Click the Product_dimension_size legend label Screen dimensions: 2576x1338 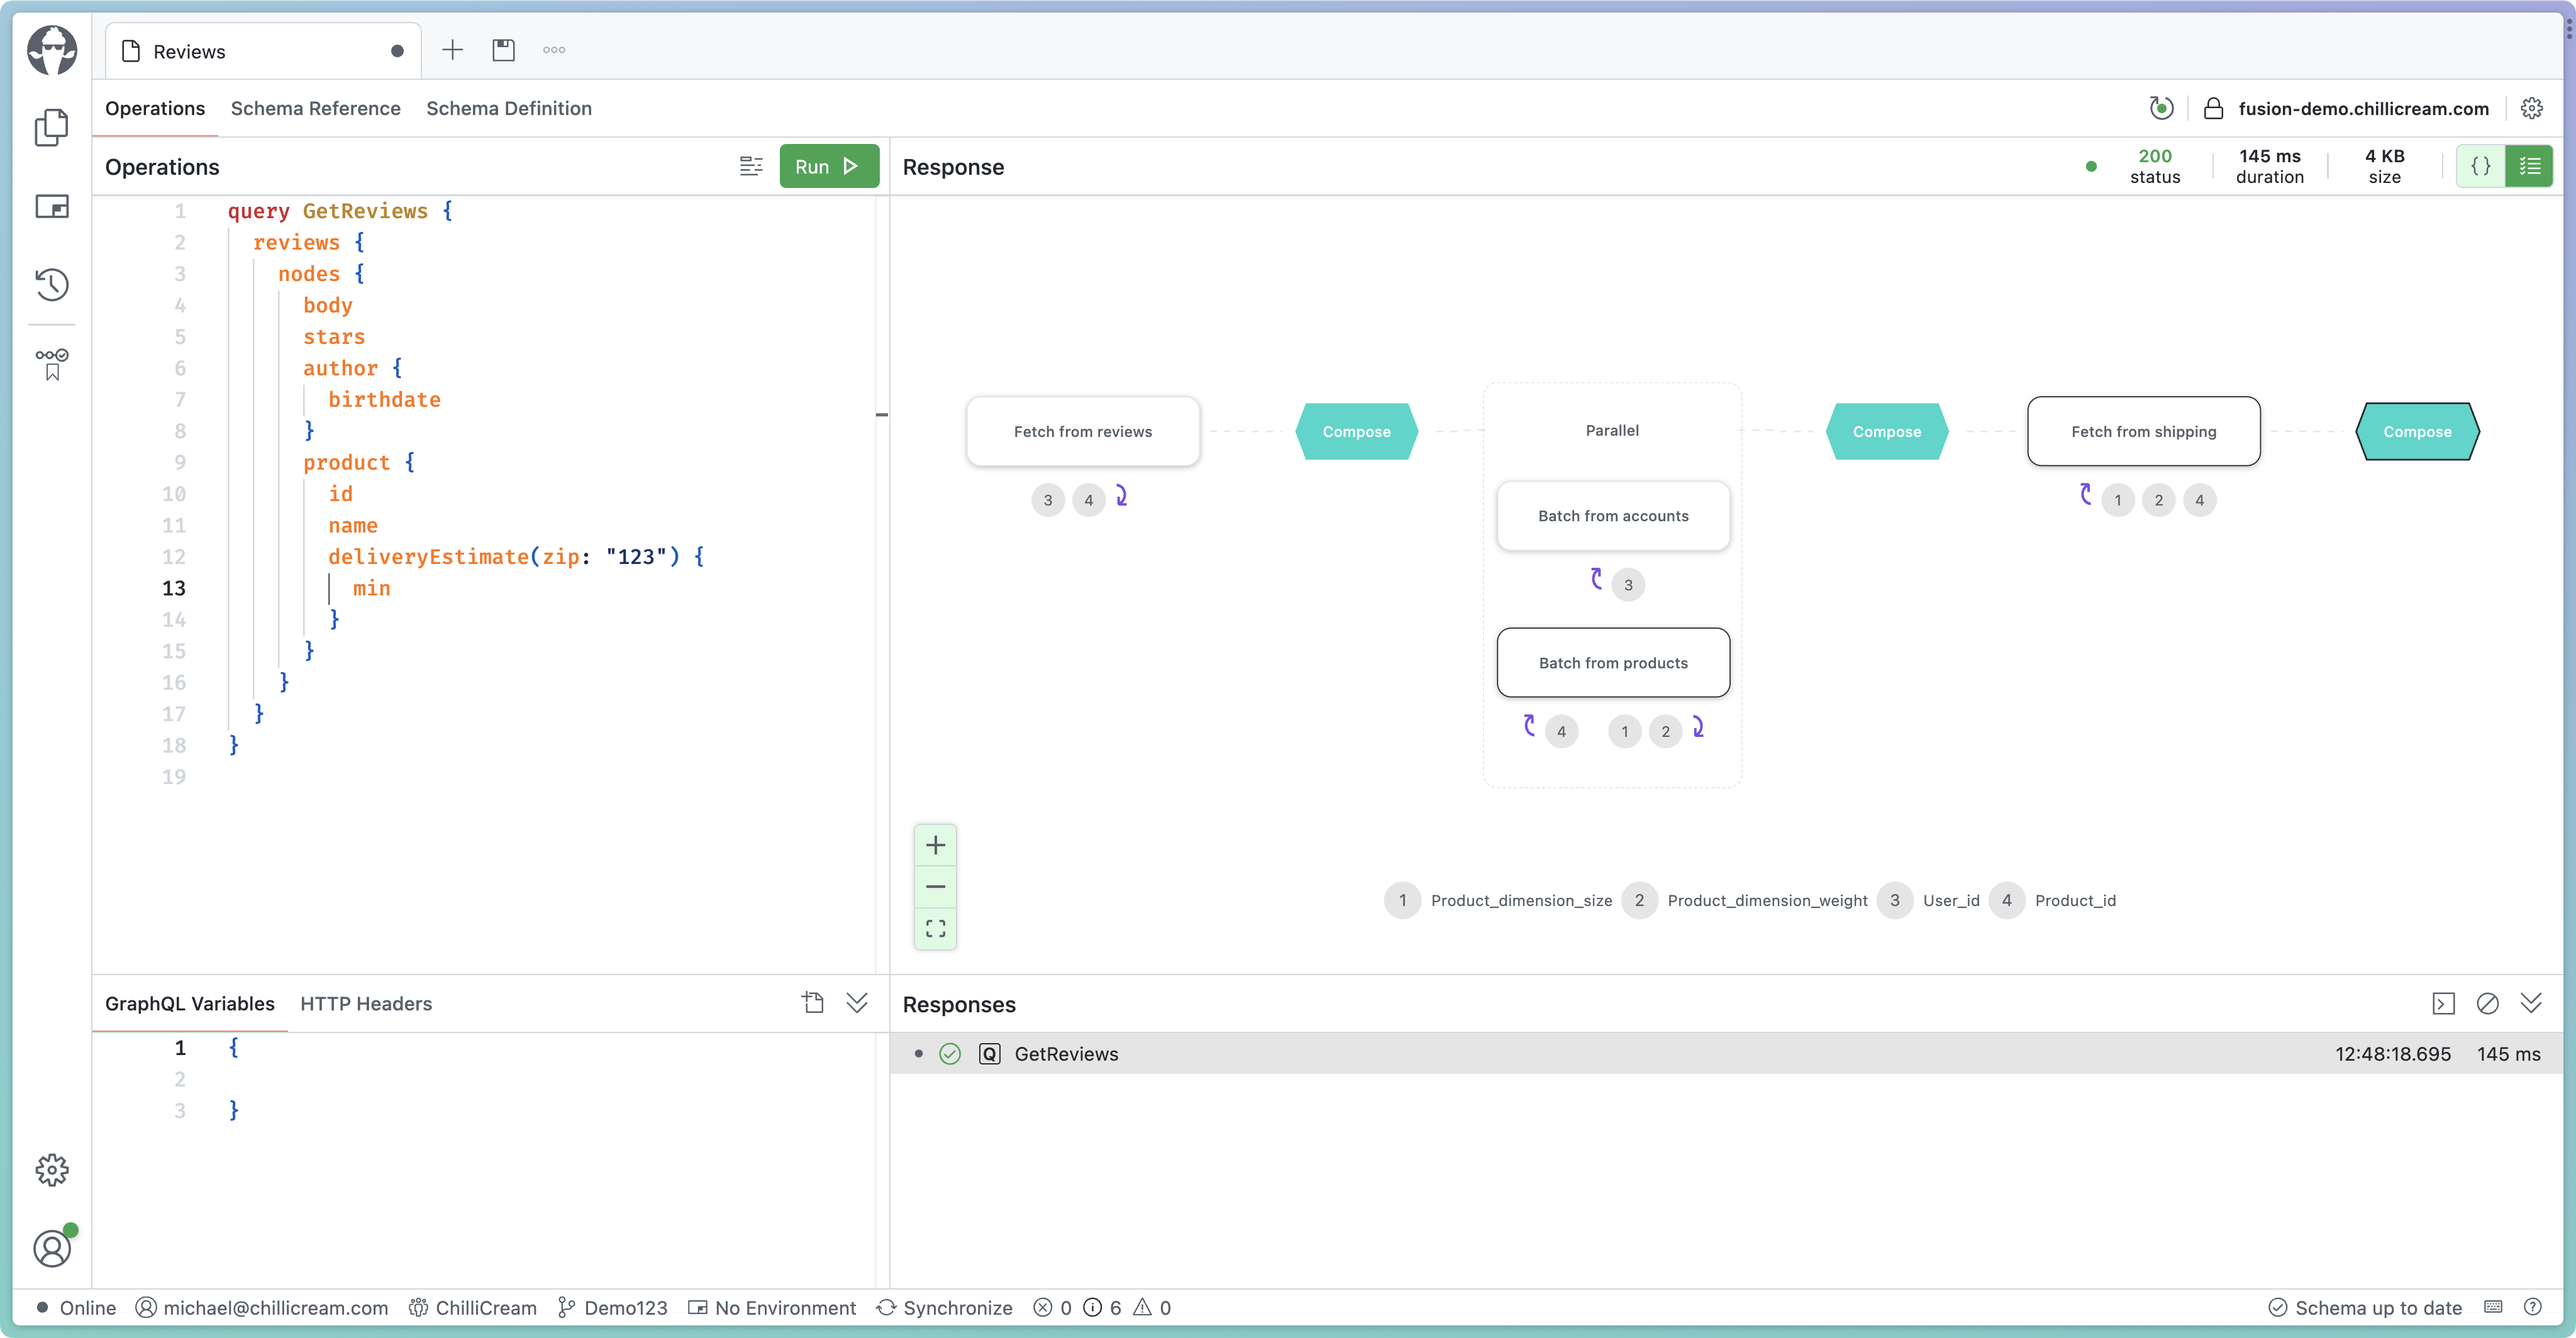tap(1521, 900)
